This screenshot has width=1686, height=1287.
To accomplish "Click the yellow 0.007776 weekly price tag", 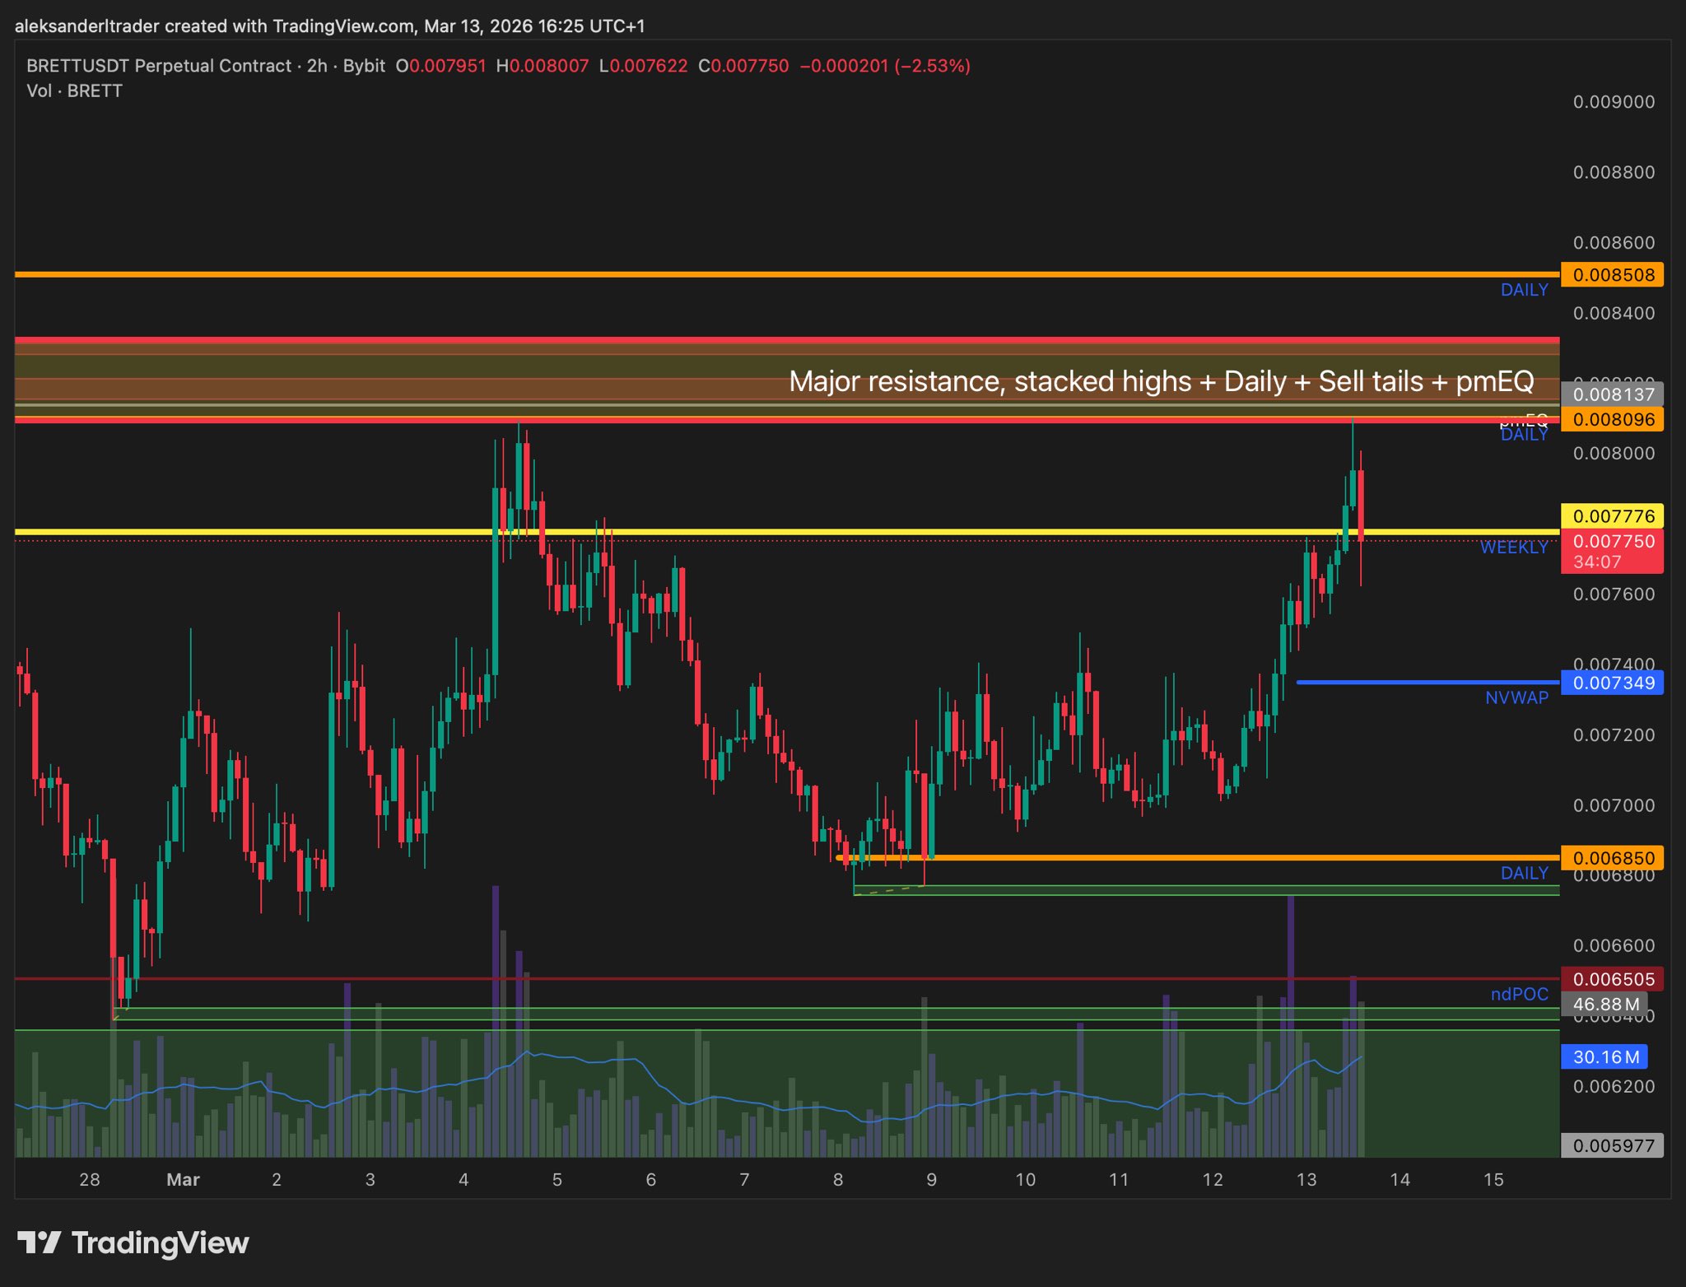I will tap(1612, 516).
